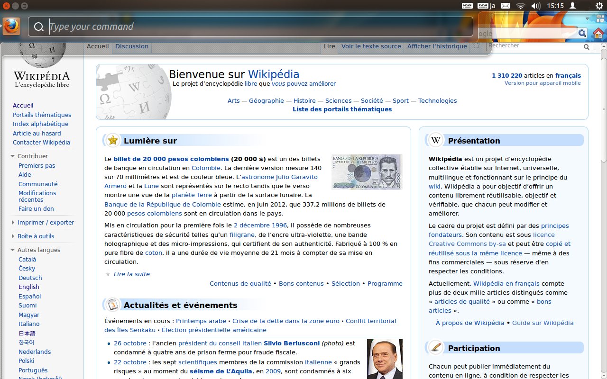Image resolution: width=607 pixels, height=379 pixels.
Task: Open Liste des portails thématiques
Action: pyautogui.click(x=342, y=109)
